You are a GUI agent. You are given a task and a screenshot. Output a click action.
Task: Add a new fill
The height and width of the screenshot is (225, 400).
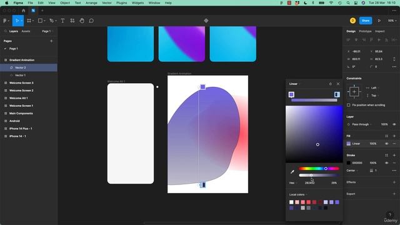[394, 136]
